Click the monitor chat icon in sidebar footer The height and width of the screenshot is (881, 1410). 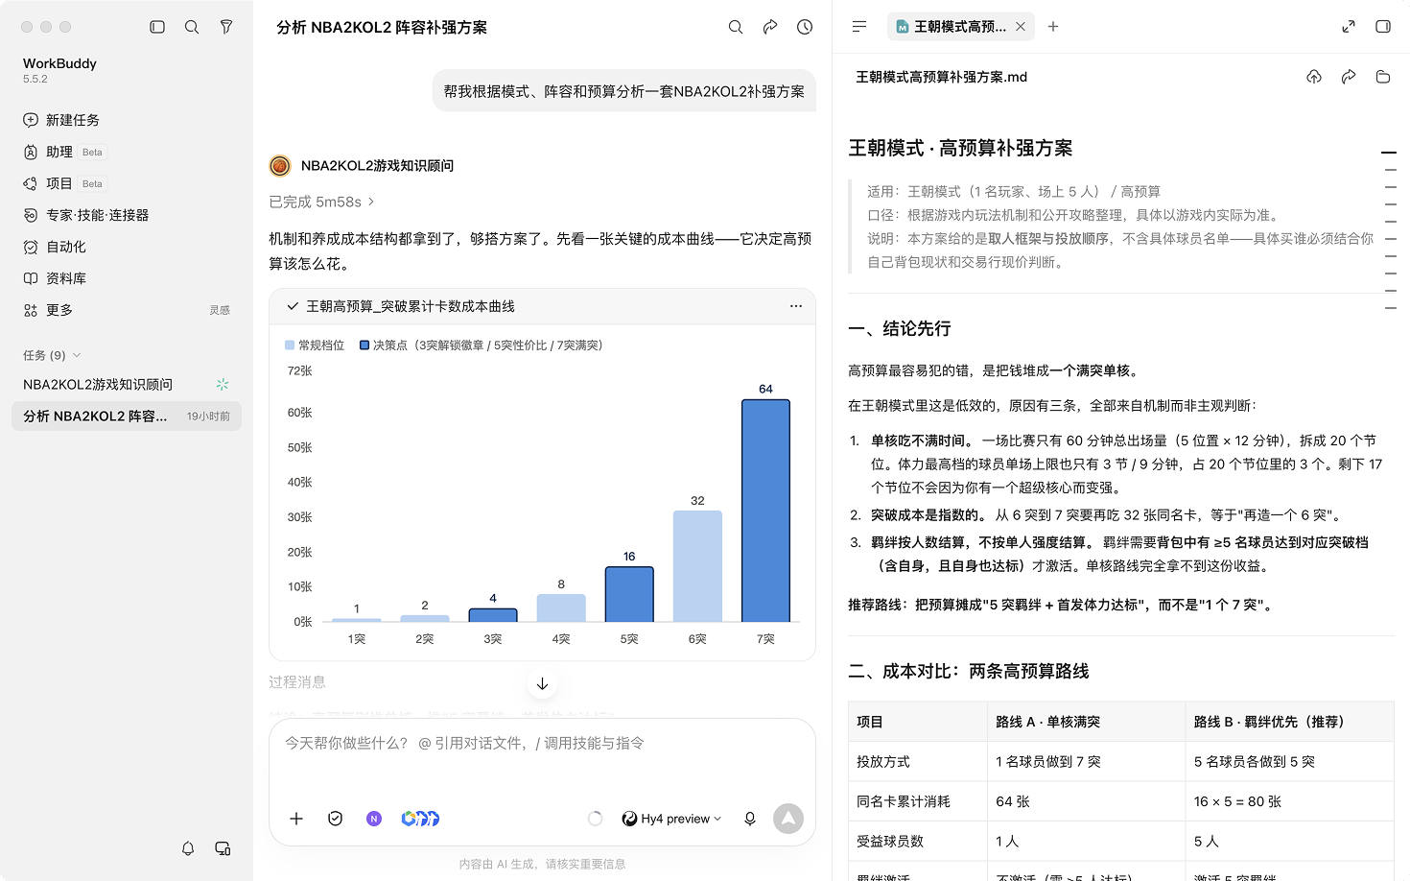pos(223,848)
